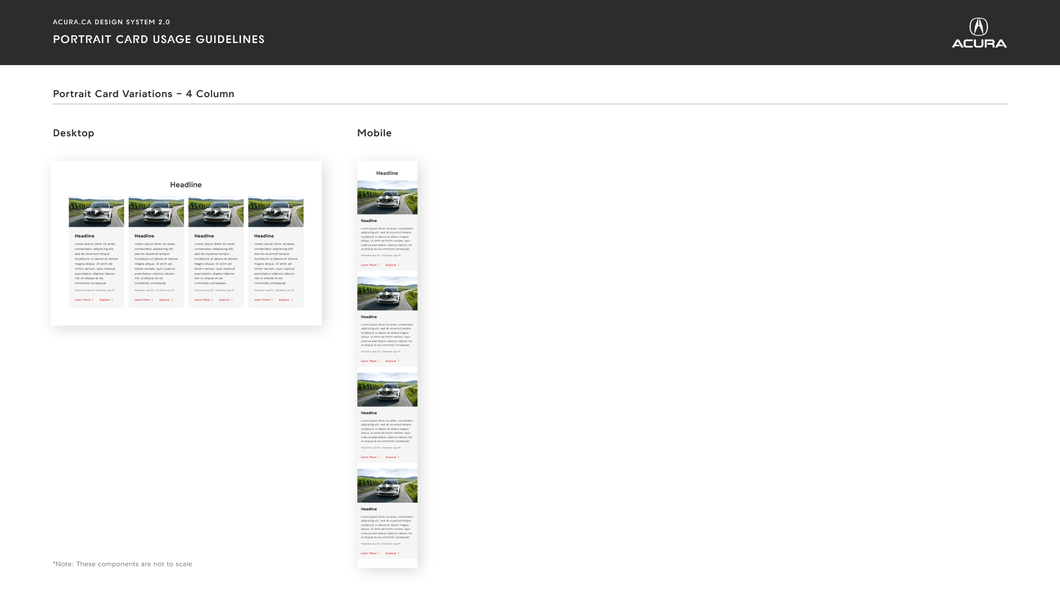Click 'ACURA.CA DESIGN SYSTEM 2.0' text
The width and height of the screenshot is (1060, 596).
pyautogui.click(x=112, y=22)
